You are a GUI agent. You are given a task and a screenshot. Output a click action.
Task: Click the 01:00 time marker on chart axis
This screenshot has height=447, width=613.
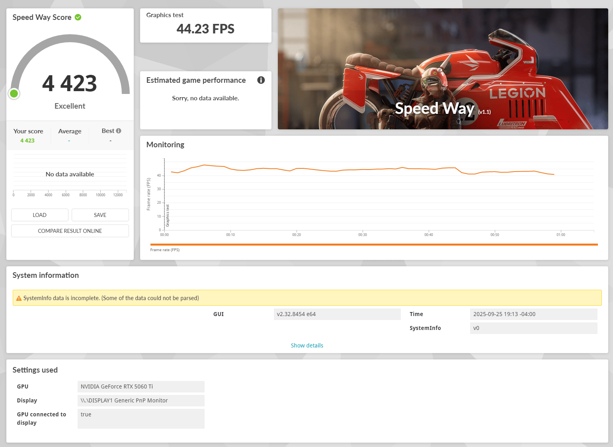point(561,235)
